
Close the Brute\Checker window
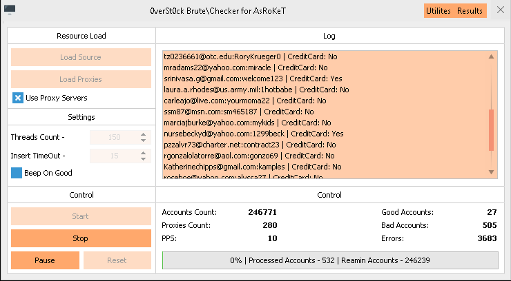(501, 10)
